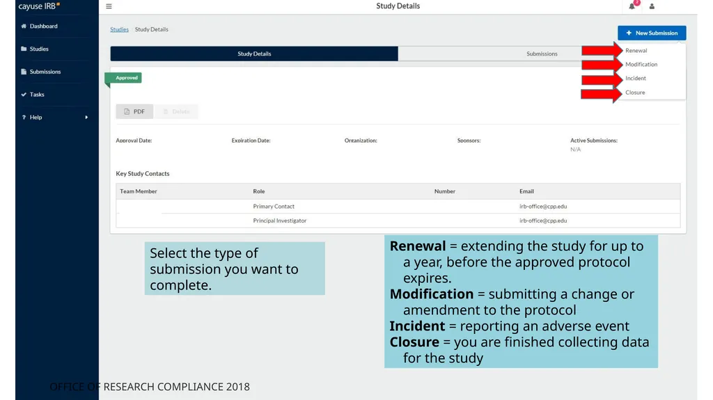713x400 pixels.
Task: Choose Closure from the submission menu
Action: [x=635, y=93]
